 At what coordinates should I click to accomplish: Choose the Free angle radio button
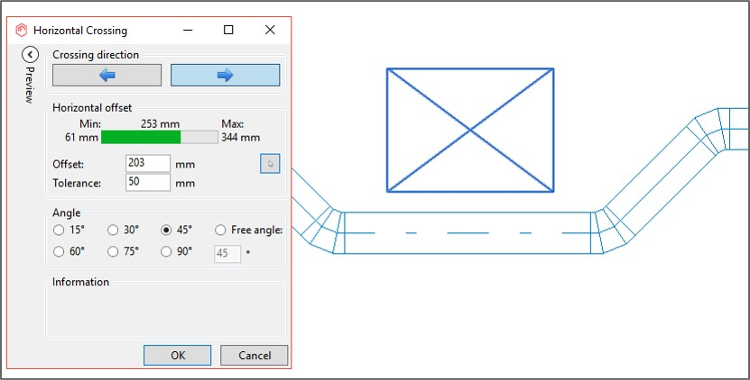tap(221, 231)
